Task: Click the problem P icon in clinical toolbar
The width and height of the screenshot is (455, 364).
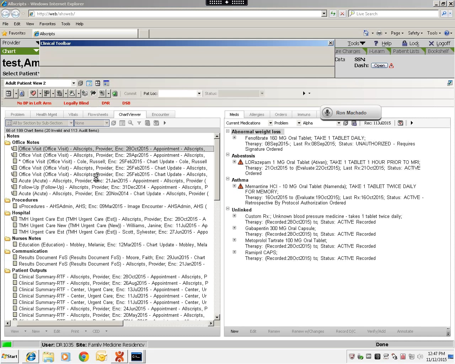Action: pos(46,93)
